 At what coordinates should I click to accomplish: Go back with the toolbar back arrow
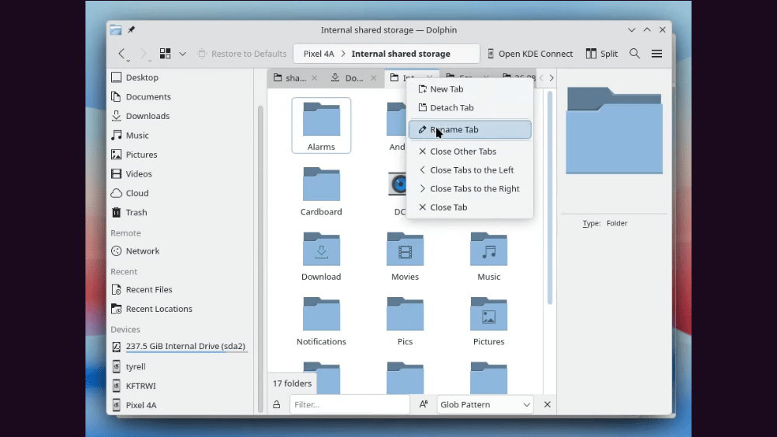(121, 53)
